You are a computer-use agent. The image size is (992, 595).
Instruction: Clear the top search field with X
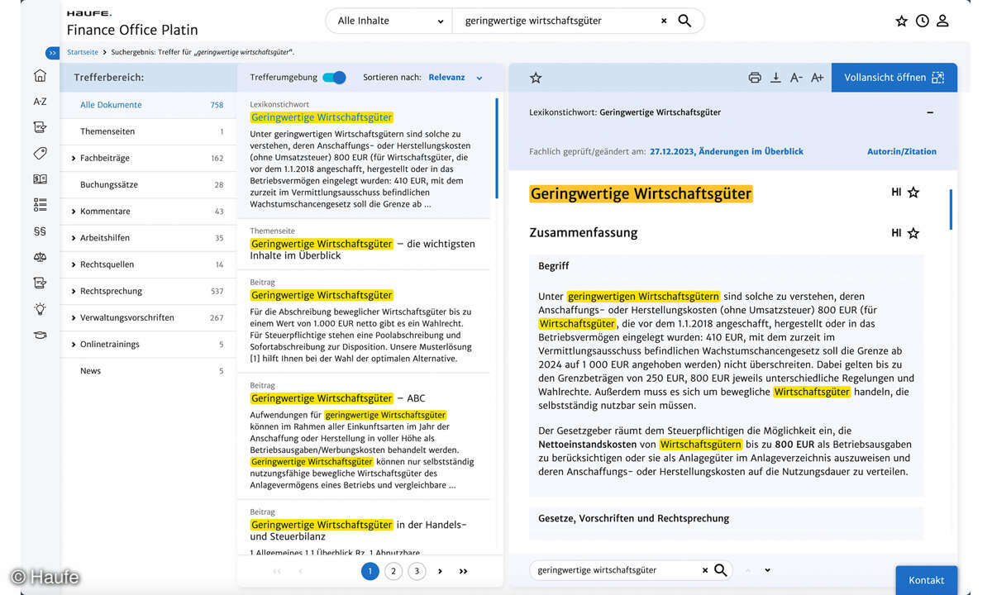click(664, 21)
